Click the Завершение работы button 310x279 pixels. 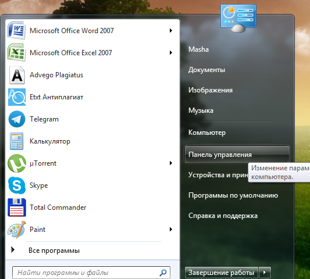coord(222,273)
